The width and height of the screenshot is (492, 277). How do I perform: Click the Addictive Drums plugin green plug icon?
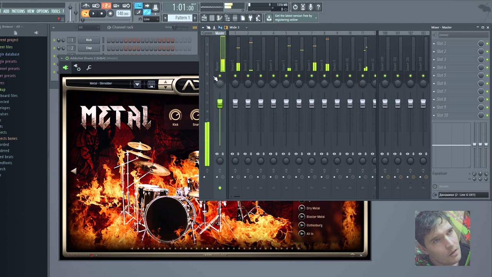coord(65,68)
